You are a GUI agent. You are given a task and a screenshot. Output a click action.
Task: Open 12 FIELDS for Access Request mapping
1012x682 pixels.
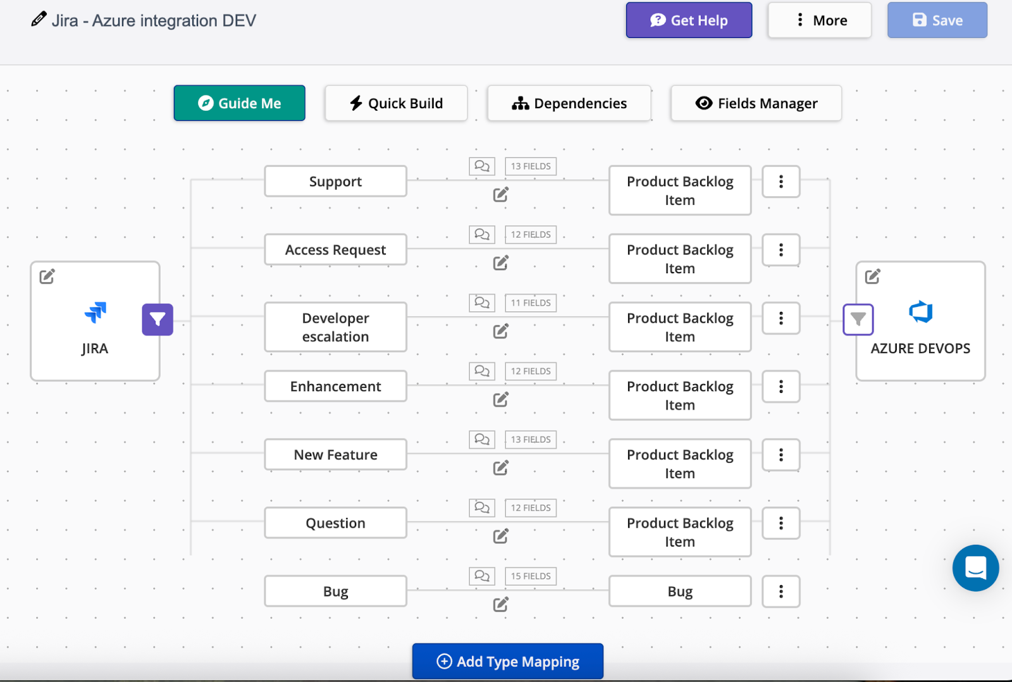tap(531, 235)
